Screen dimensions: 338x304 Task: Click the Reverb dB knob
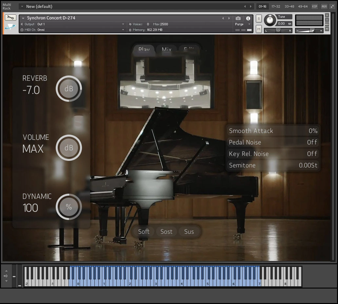(69, 89)
